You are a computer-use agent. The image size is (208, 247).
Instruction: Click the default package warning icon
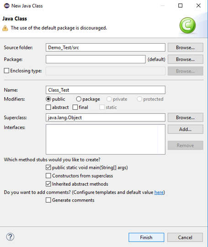[5, 28]
